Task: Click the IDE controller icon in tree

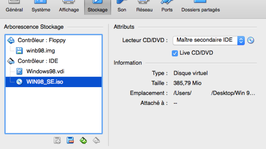Action: coord(11,61)
